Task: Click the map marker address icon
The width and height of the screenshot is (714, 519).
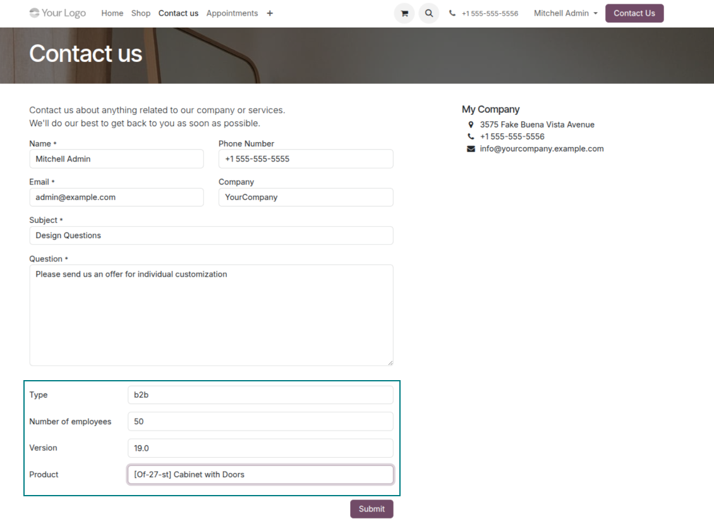Action: (x=471, y=125)
